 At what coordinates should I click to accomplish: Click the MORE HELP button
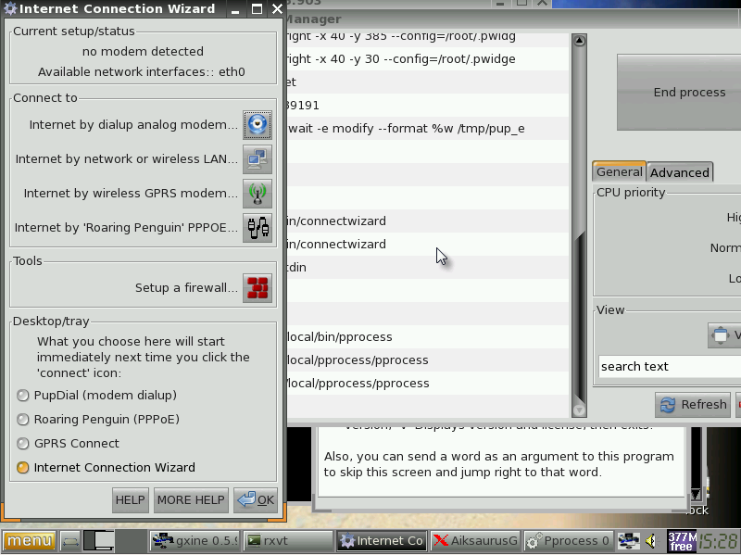pyautogui.click(x=191, y=500)
